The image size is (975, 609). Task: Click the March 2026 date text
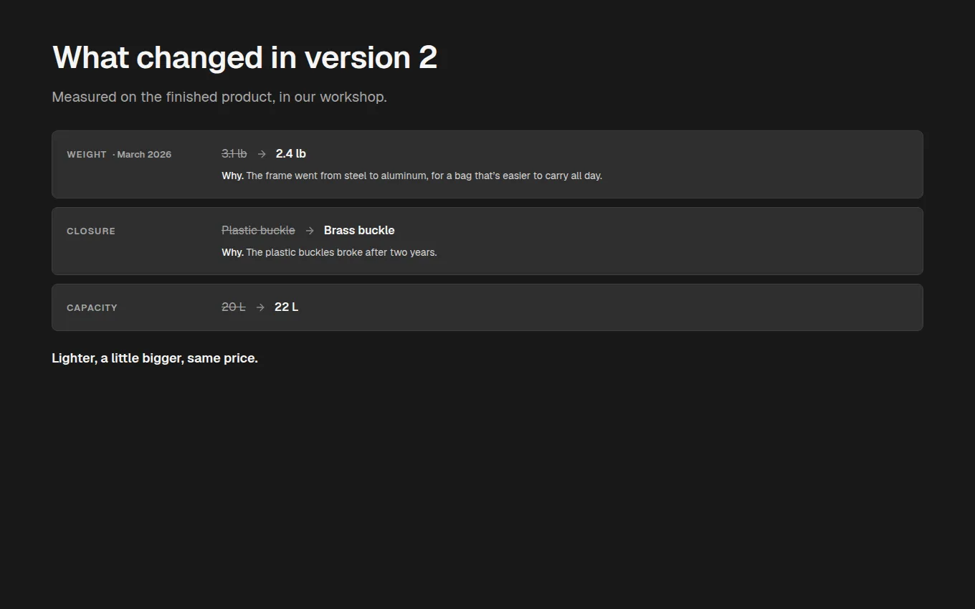point(144,155)
